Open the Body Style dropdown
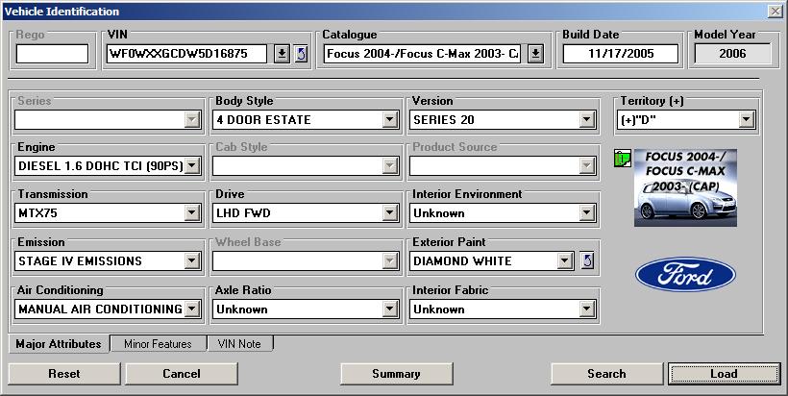 [x=389, y=120]
